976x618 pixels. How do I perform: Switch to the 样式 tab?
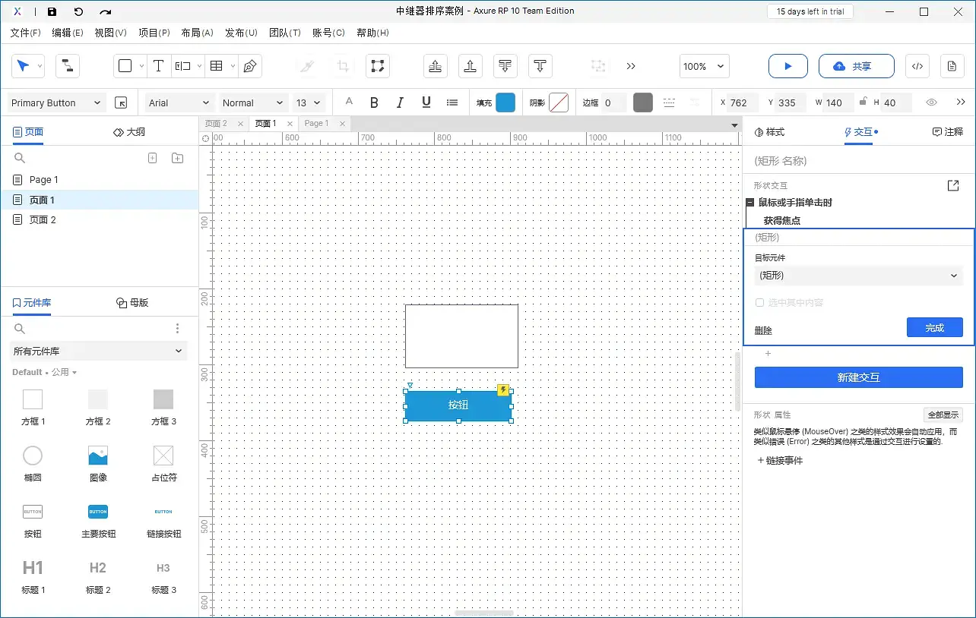(769, 132)
